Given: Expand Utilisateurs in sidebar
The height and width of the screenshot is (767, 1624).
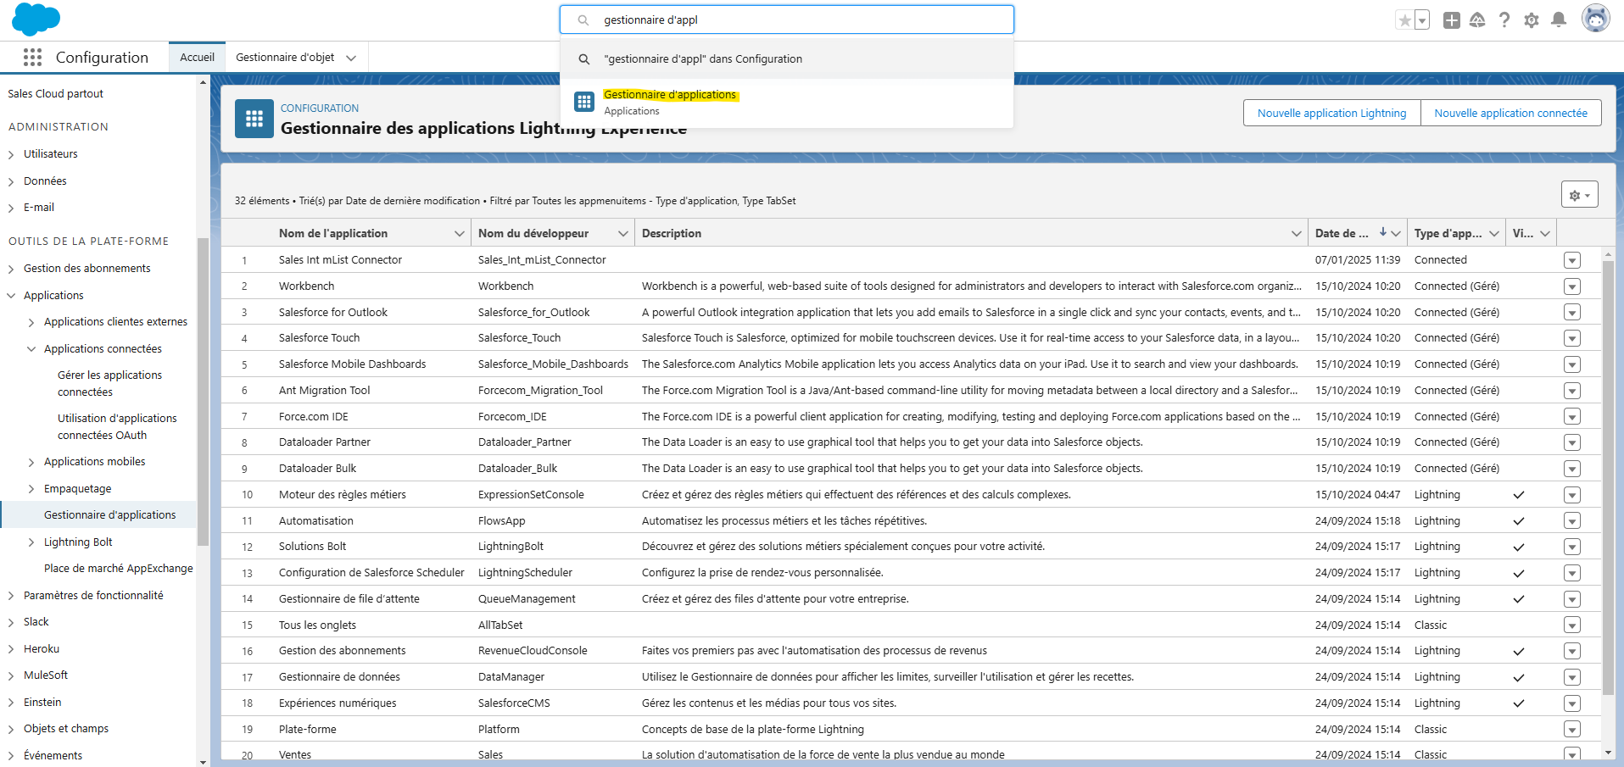Looking at the screenshot, I should [11, 154].
